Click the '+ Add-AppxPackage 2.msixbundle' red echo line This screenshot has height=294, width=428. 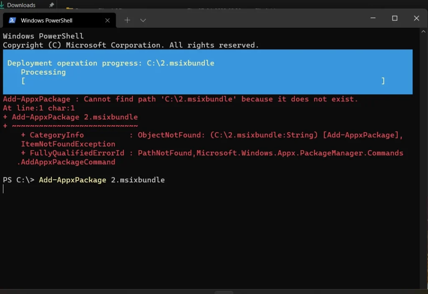pyautogui.click(x=70, y=117)
